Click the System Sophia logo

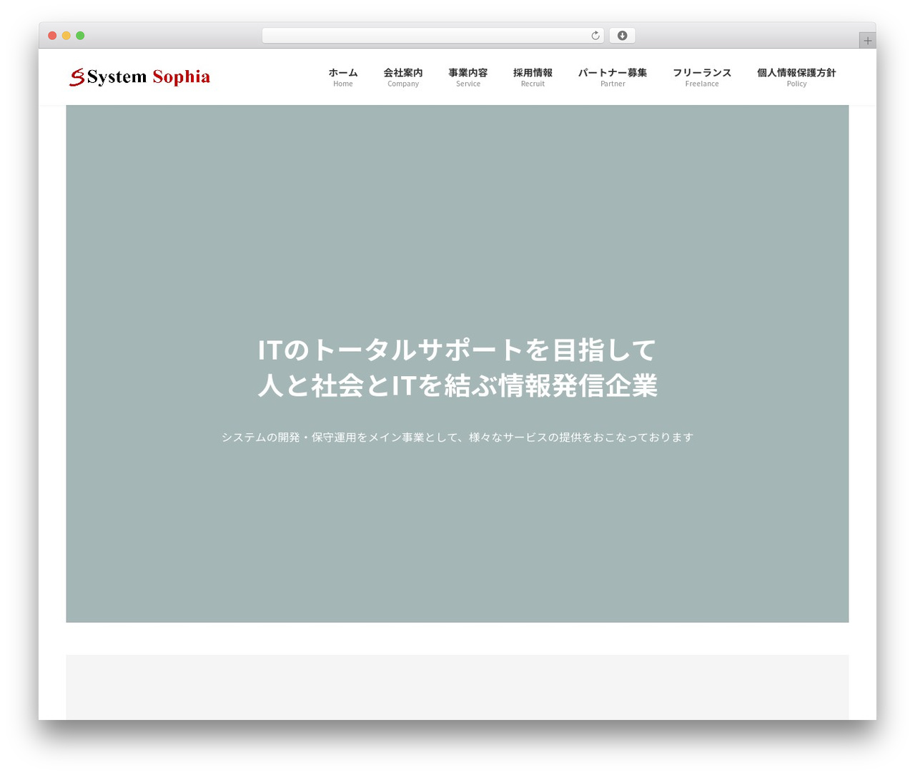click(x=140, y=76)
